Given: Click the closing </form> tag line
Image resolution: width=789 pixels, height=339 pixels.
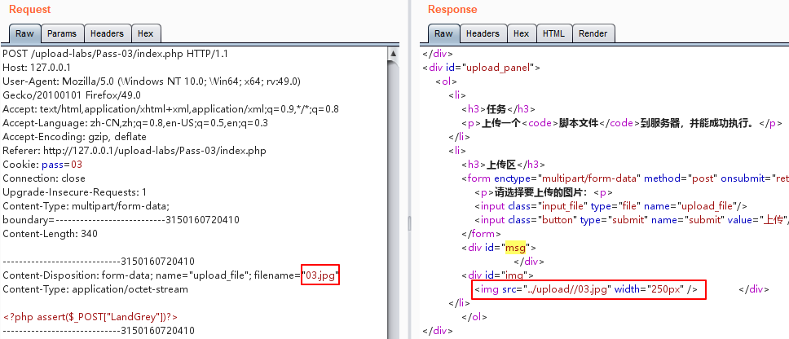Looking at the screenshot, I should click(481, 233).
